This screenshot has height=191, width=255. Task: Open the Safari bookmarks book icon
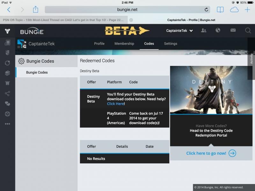(220, 10)
